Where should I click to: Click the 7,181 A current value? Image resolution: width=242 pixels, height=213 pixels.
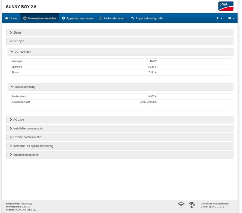coord(152,72)
